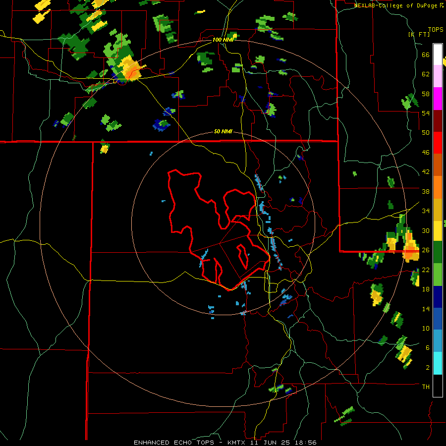The image size is (446, 446).
Task: Click the '14' legend value
Action: [426, 309]
